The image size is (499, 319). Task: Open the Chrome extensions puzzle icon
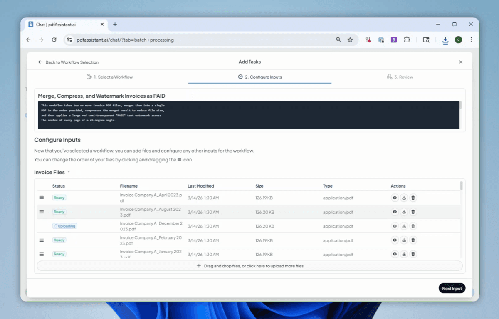click(x=407, y=40)
